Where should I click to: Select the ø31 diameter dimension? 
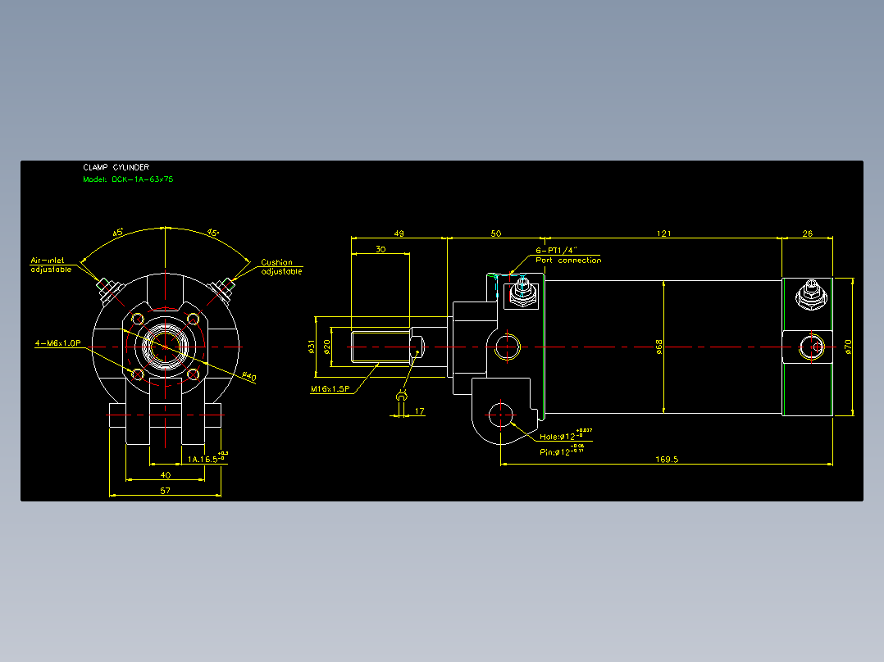312,347
